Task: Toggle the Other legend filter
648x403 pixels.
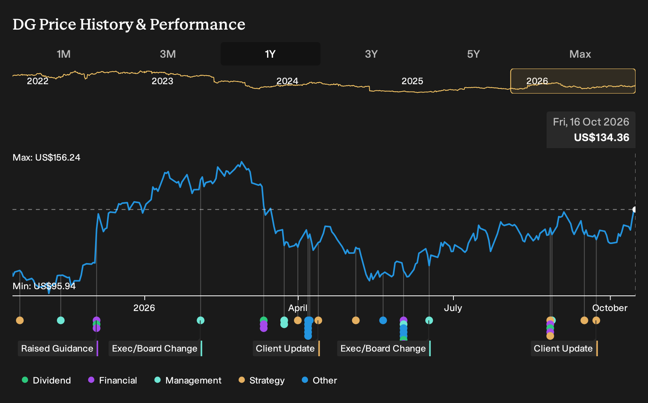Action: coord(319,380)
